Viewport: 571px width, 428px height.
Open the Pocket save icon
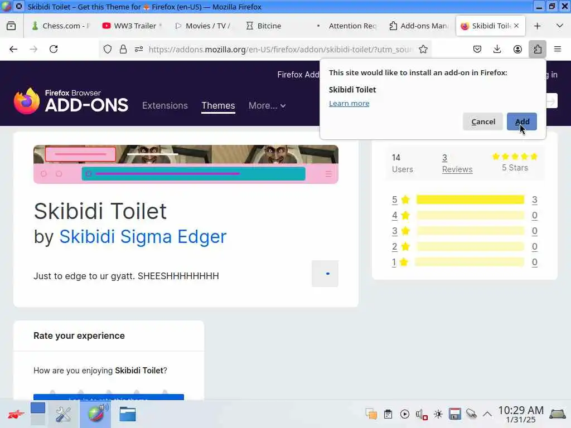[477, 49]
